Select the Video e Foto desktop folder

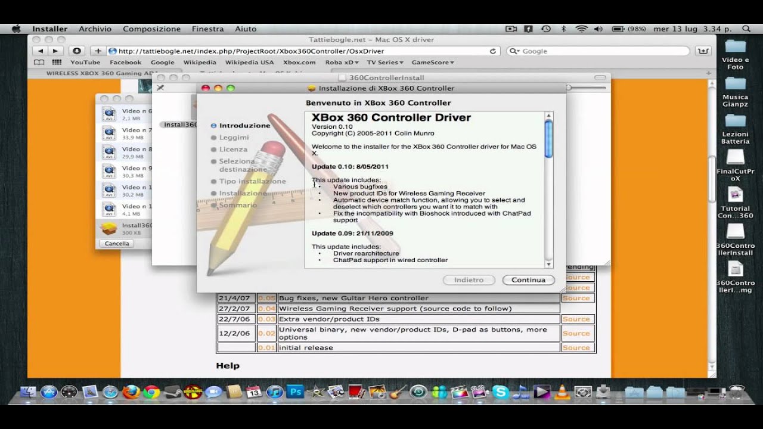(735, 55)
